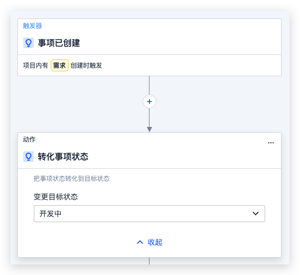
Task: Click the dropdown arrow in 变更目标状态 field
Action: [x=256, y=214]
